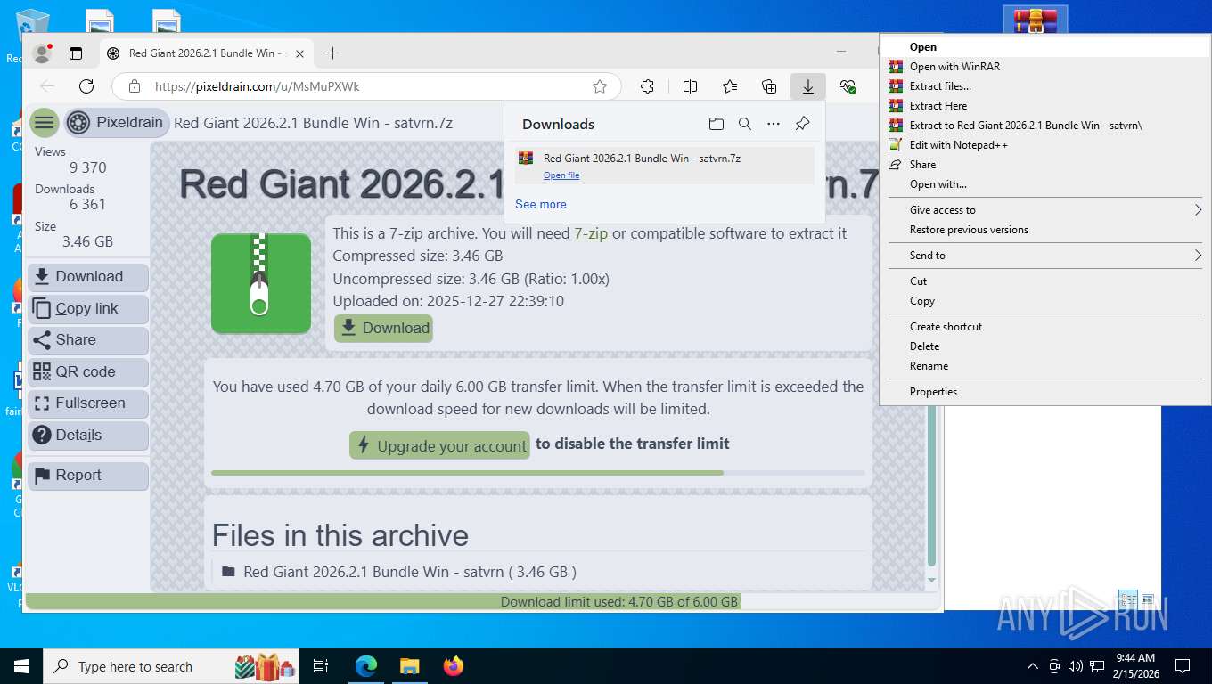Copy link from the sidebar
Image resolution: width=1212 pixels, height=684 pixels.
(88, 309)
